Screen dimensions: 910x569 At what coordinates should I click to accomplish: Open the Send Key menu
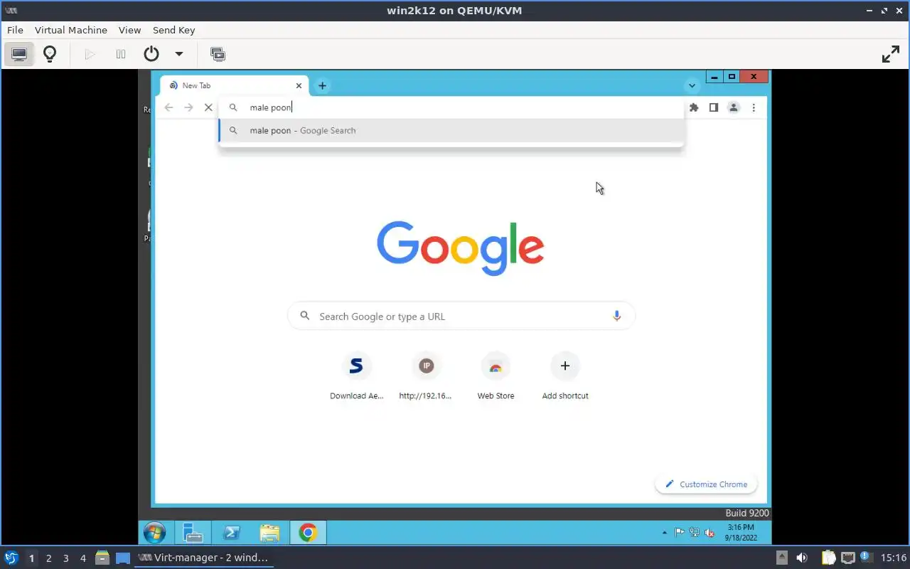pyautogui.click(x=173, y=30)
